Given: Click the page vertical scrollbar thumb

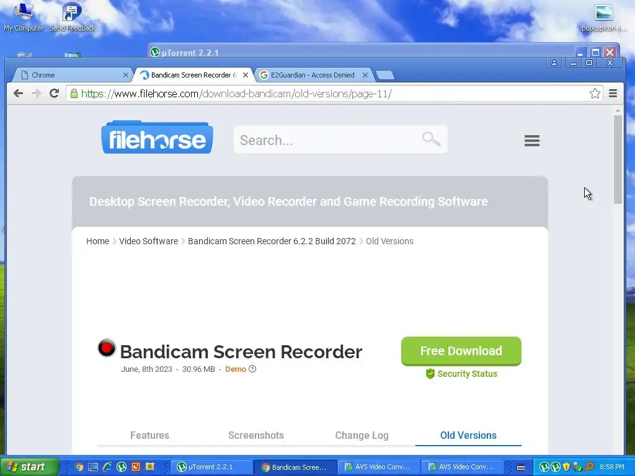Looking at the screenshot, I should click(618, 159).
